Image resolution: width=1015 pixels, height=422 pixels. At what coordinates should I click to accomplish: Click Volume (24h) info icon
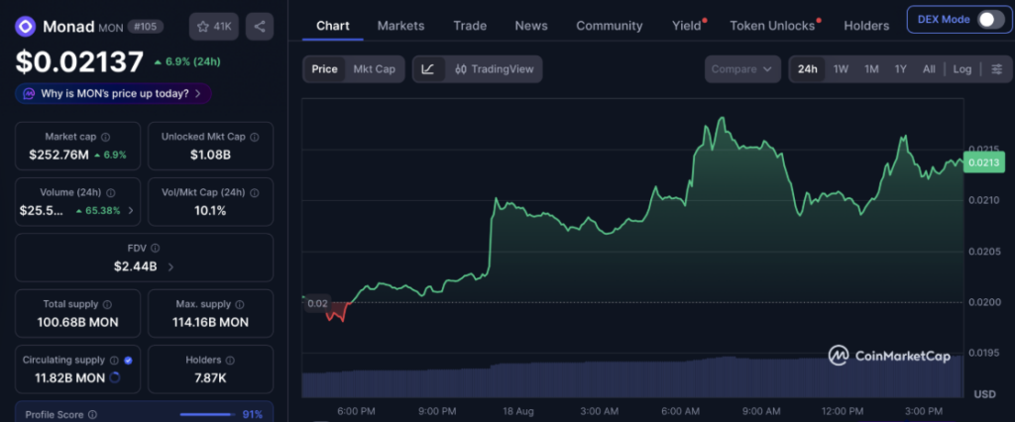(x=111, y=193)
